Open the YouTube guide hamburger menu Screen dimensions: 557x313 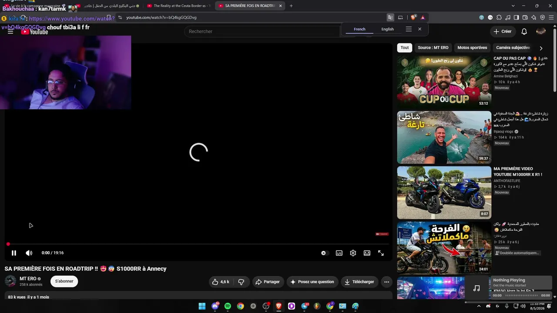coord(10,32)
